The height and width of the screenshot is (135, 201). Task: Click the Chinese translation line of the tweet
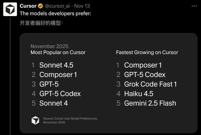point(41,23)
